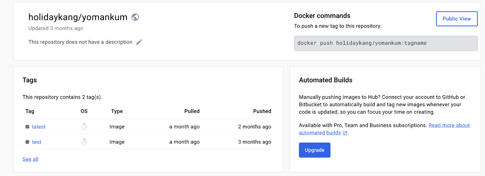
Task: Click the See all tags link
Action: tap(30, 159)
